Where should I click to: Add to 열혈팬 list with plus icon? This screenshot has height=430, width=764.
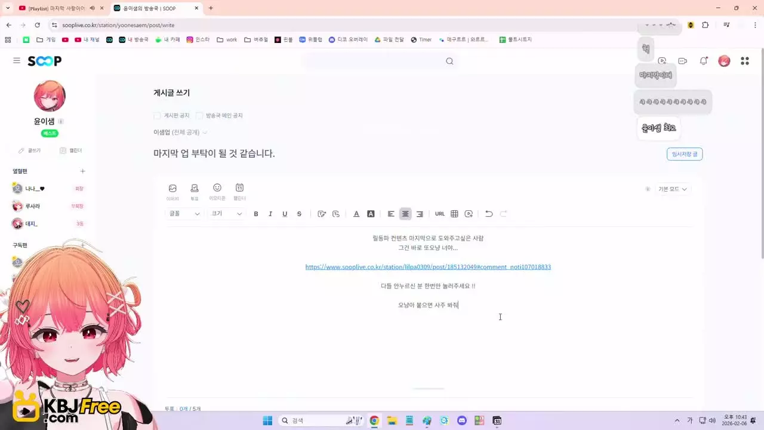pos(83,171)
